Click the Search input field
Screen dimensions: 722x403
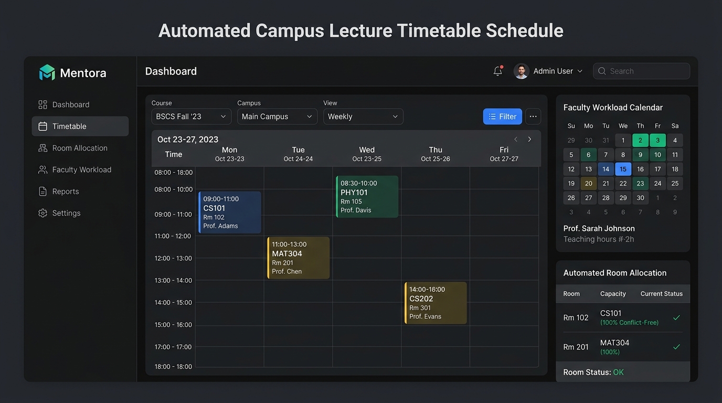(641, 71)
